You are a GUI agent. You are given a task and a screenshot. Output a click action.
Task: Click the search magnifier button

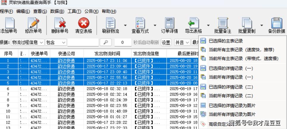tap(105, 42)
